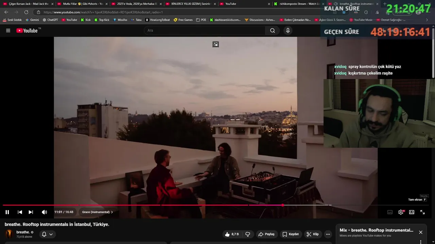Switch to Mutlu Yıllar Gibi shorts tab
This screenshot has height=244, width=435.
(83, 4)
